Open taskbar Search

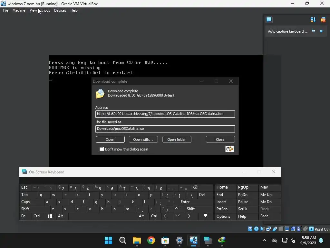click(x=123, y=240)
